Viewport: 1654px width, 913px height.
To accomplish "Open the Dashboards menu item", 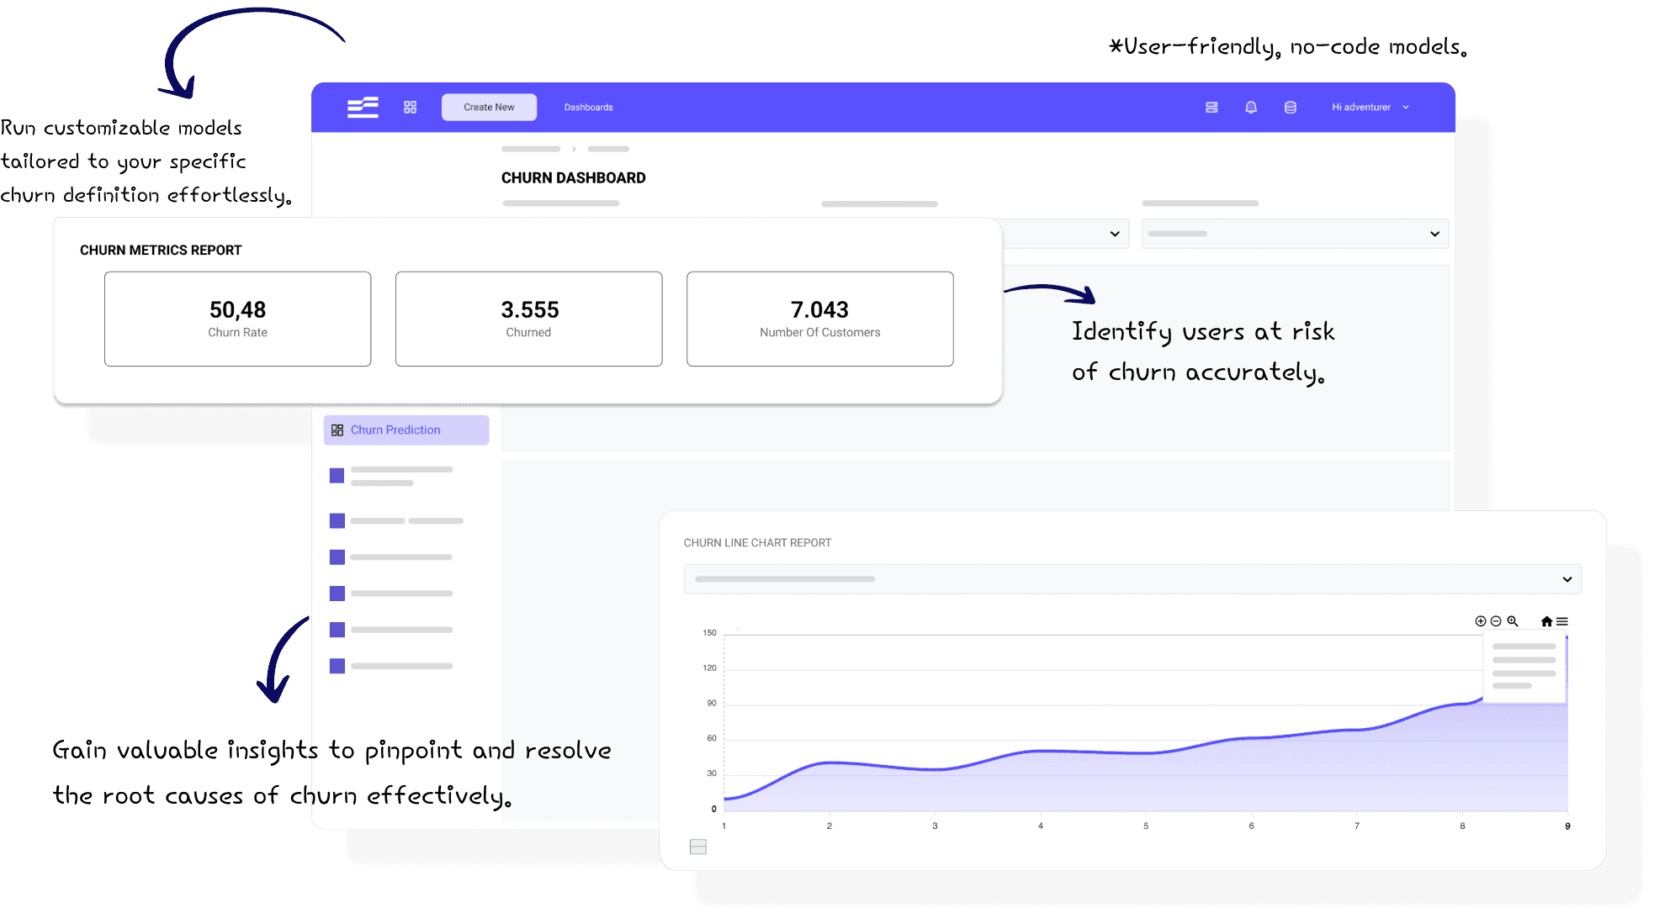I will tap(589, 107).
